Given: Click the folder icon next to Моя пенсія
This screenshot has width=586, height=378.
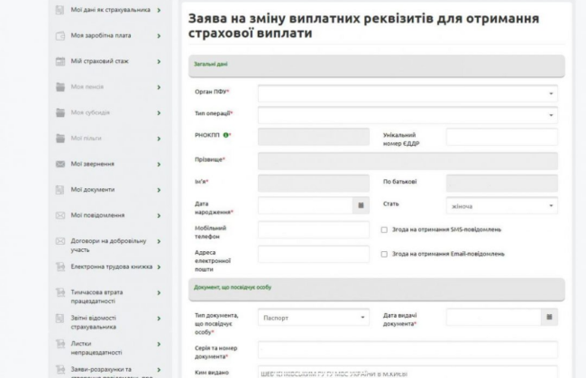Looking at the screenshot, I should click(60, 87).
